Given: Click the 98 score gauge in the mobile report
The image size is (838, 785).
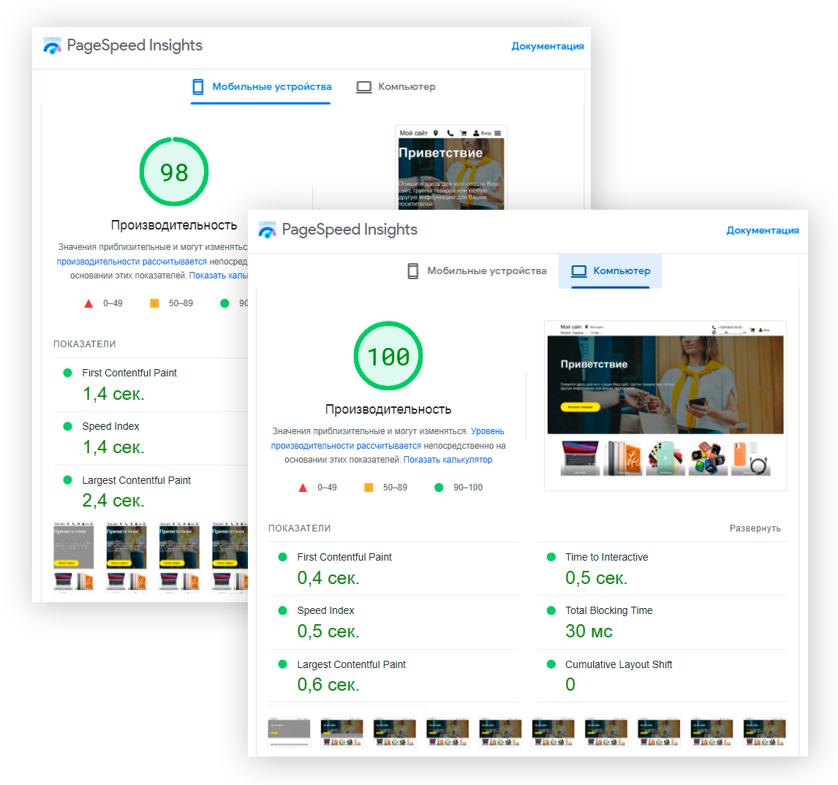Looking at the screenshot, I should (x=174, y=171).
